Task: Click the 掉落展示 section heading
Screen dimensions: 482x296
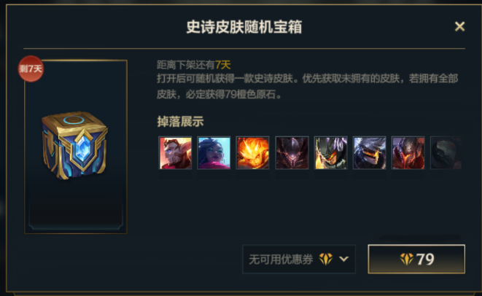Action: 180,122
